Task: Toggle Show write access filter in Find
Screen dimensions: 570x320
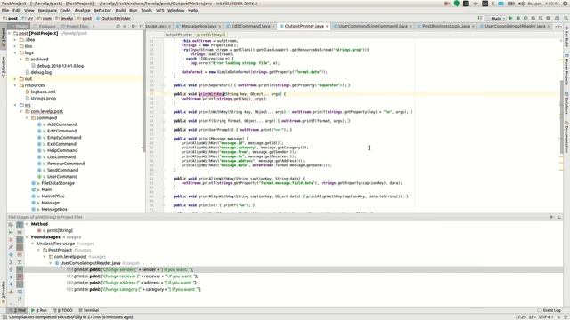Action: point(20,276)
